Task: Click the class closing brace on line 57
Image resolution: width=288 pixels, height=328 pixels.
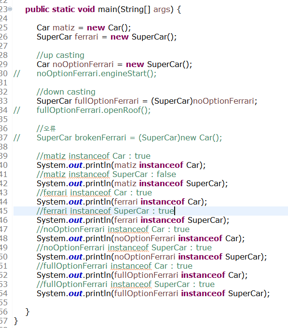Action: point(16,321)
